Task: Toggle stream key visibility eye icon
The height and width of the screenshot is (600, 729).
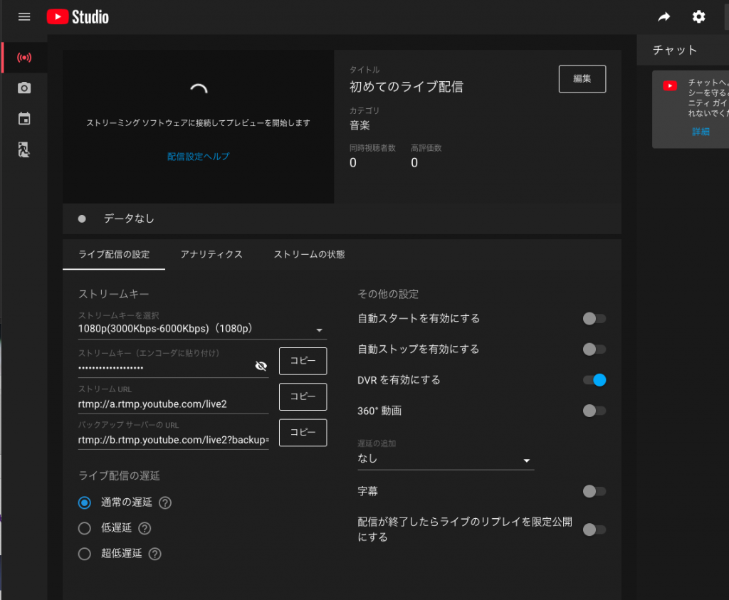Action: coord(261,367)
